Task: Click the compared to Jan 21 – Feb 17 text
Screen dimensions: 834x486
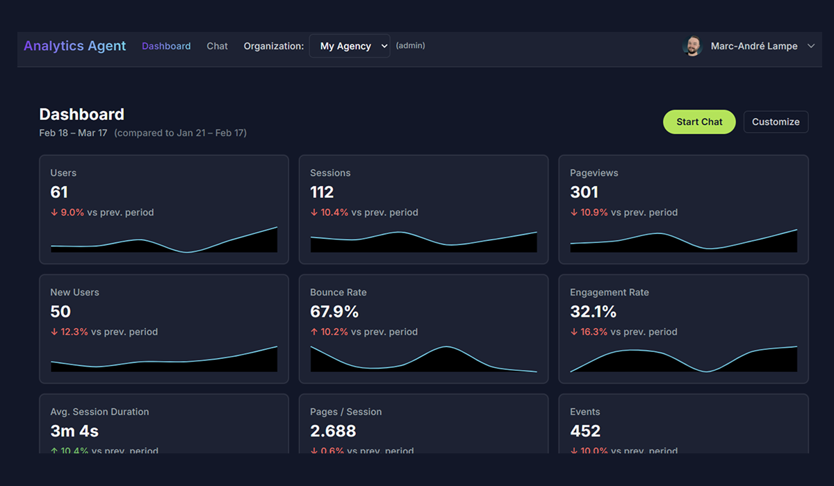Action: pyautogui.click(x=181, y=133)
